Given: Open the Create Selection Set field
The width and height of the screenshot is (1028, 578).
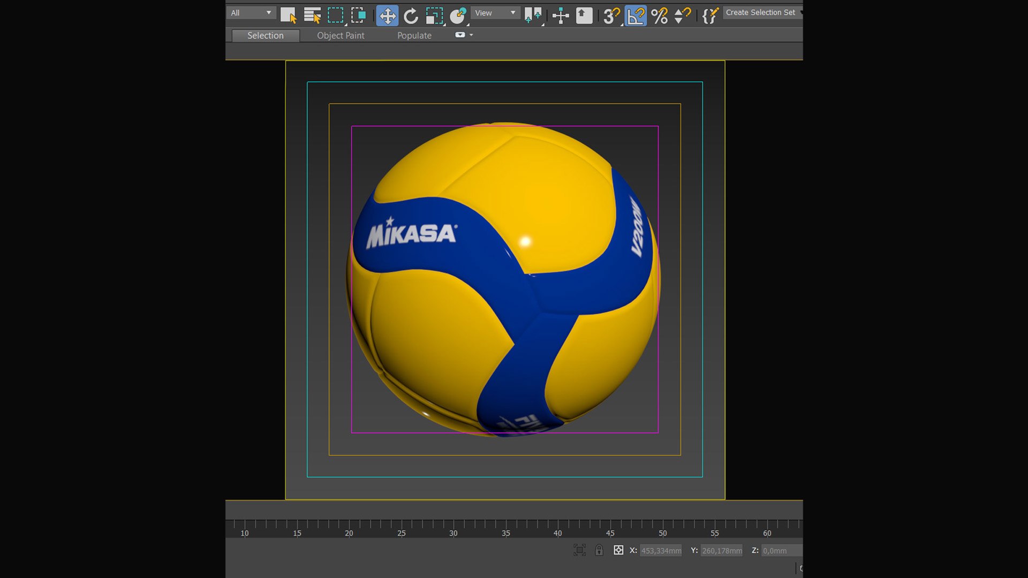Looking at the screenshot, I should pos(762,12).
